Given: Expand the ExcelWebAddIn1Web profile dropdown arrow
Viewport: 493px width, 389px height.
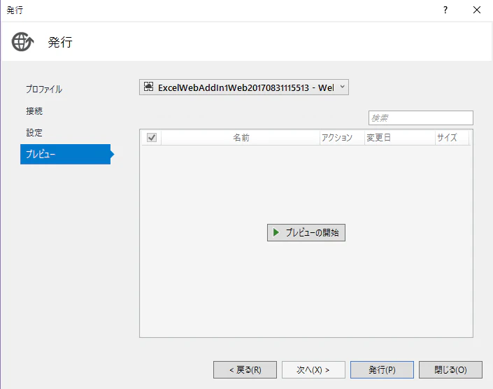Looking at the screenshot, I should point(343,87).
